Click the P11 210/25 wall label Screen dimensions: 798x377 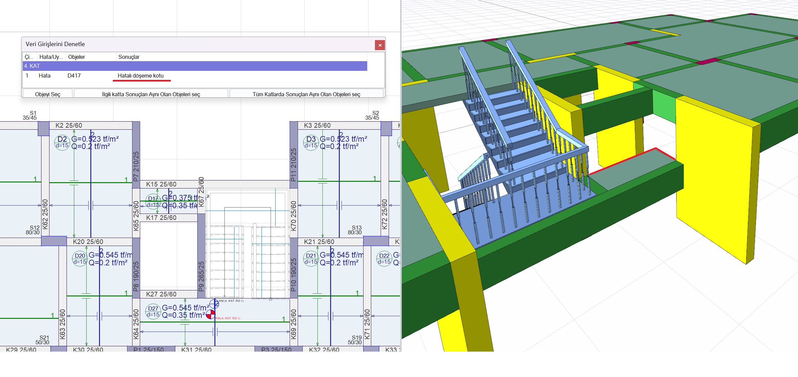pyautogui.click(x=293, y=165)
